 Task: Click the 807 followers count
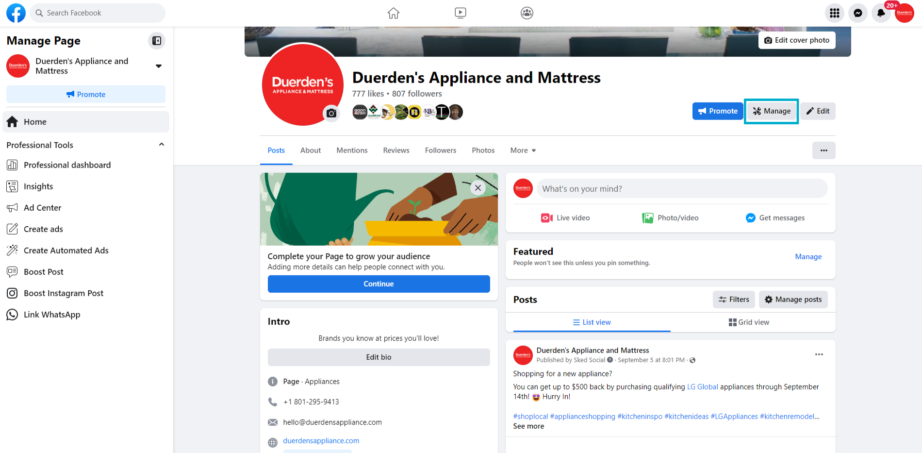(417, 94)
